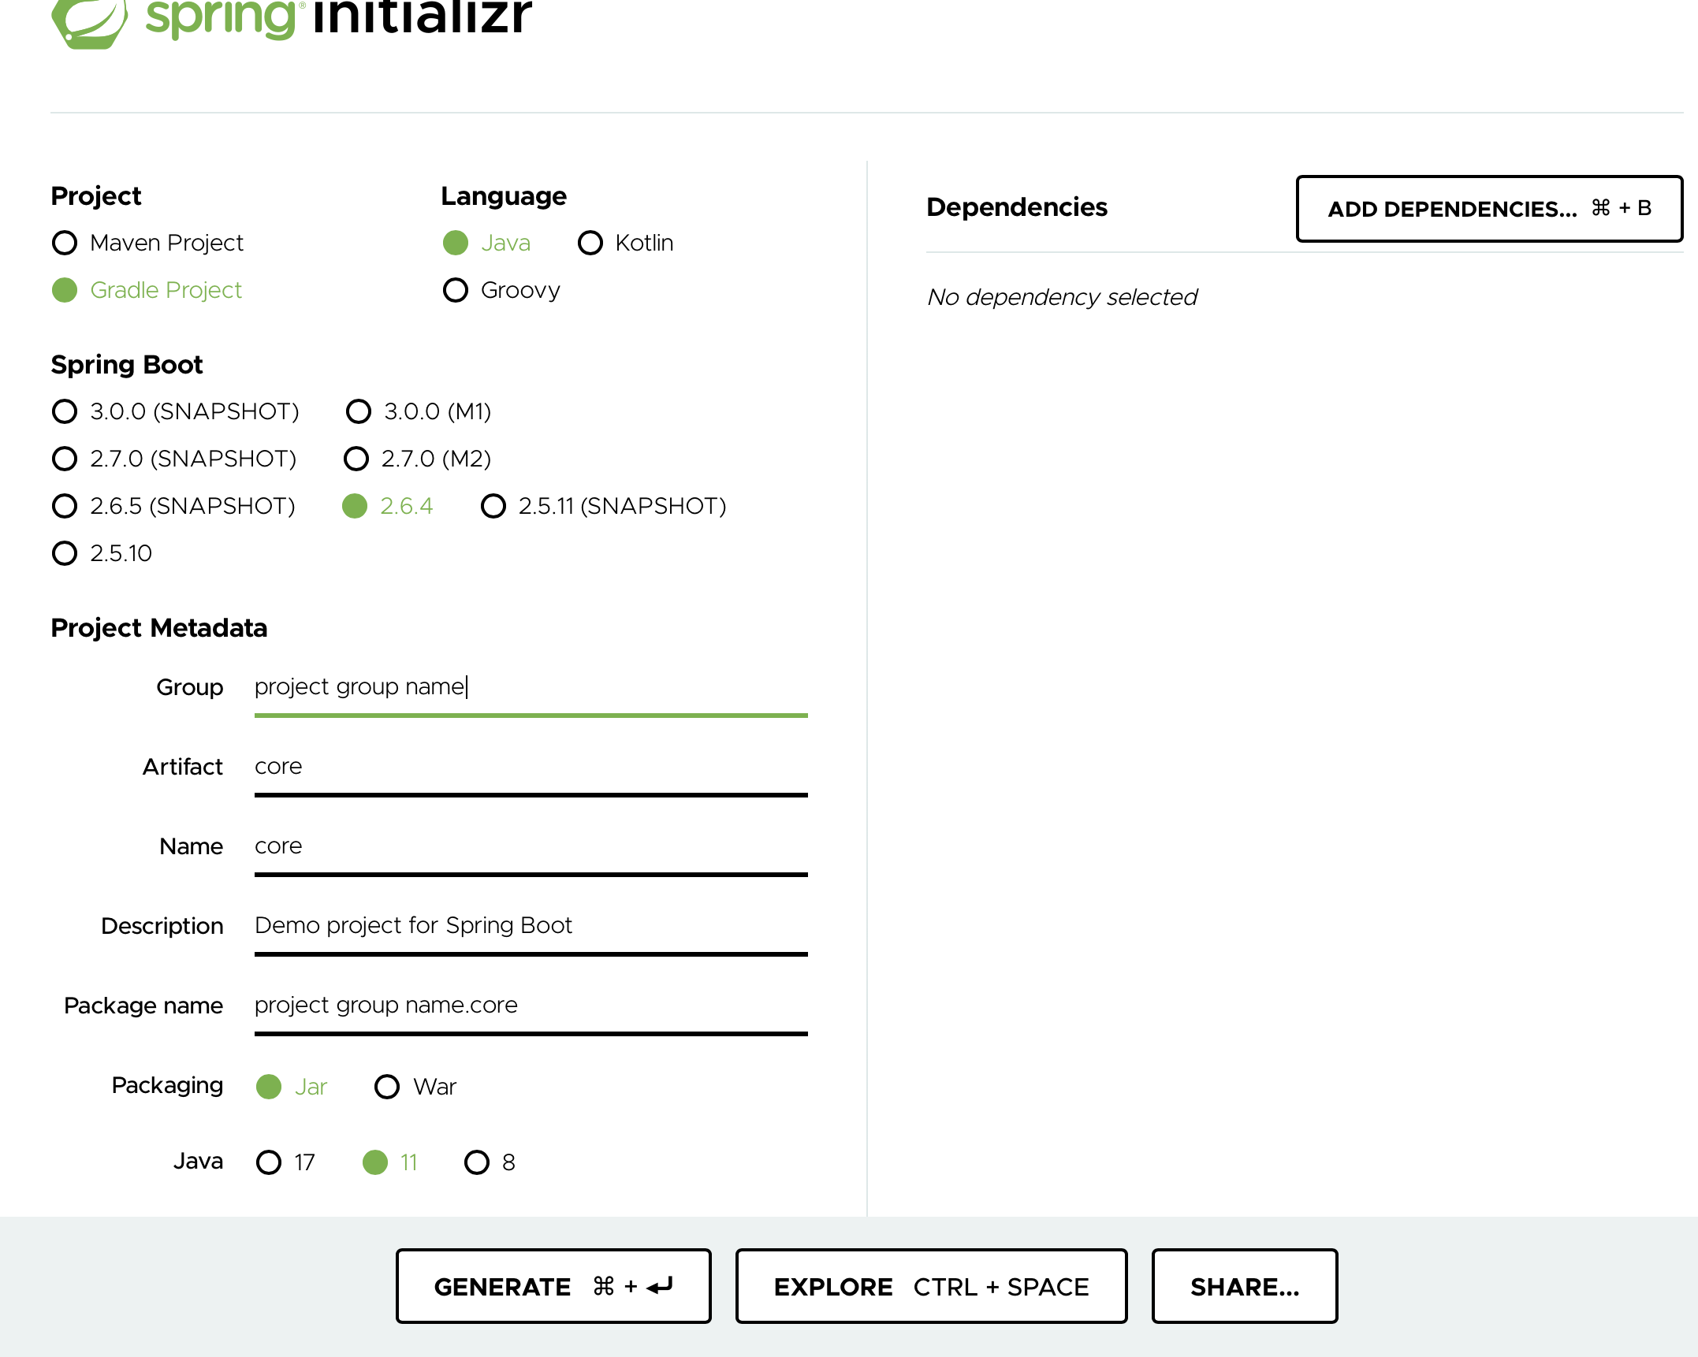This screenshot has width=1698, height=1357.
Task: Focus the Description text field
Action: [x=530, y=926]
